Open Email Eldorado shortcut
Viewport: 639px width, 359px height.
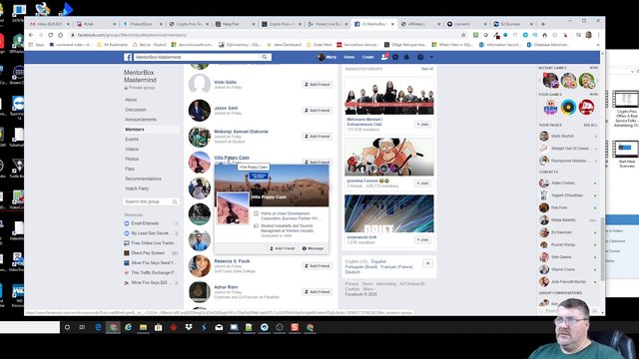tap(145, 223)
